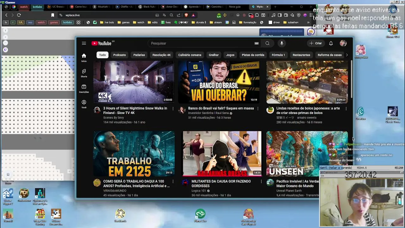The height and width of the screenshot is (228, 405).
Task: Switch to the Mushishi browser tab
Action: coord(102,7)
